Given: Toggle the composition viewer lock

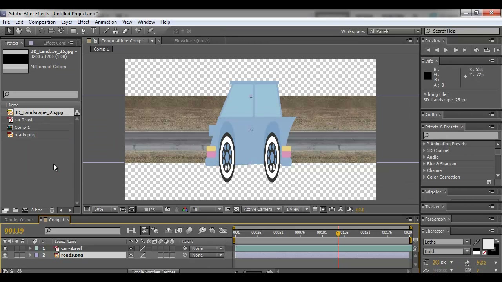Looking at the screenshot, I should click(95, 41).
